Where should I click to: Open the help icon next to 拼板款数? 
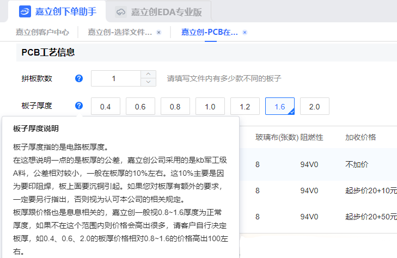[79, 78]
